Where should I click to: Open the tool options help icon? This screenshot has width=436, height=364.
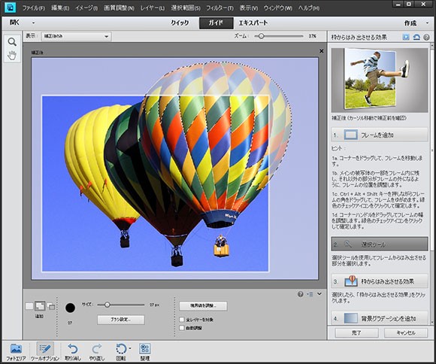300,294
